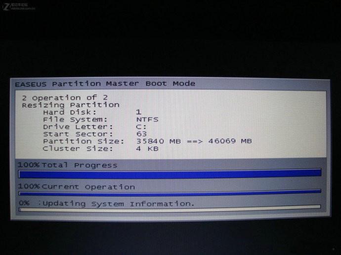Image resolution: width=341 pixels, height=255 pixels.
Task: Click the 'Resizing Partition' line
Action: (71, 105)
